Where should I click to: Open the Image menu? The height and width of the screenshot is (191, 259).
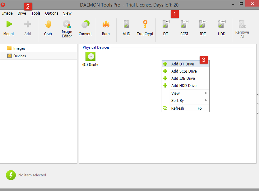point(7,13)
